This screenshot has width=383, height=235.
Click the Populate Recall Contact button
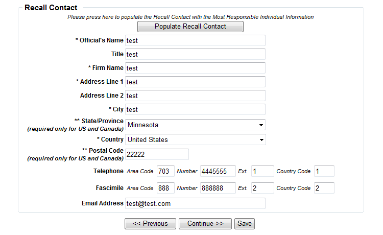(190, 27)
